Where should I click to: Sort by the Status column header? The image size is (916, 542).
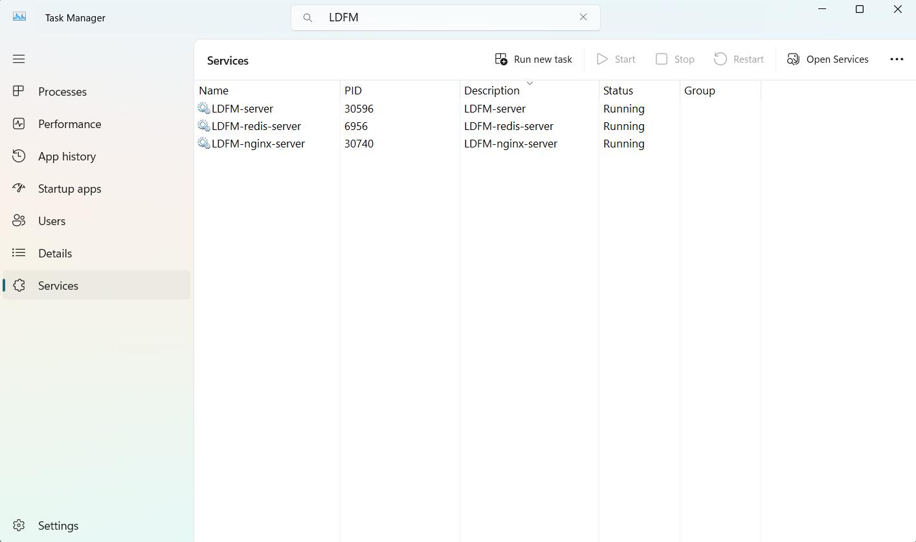pos(618,91)
